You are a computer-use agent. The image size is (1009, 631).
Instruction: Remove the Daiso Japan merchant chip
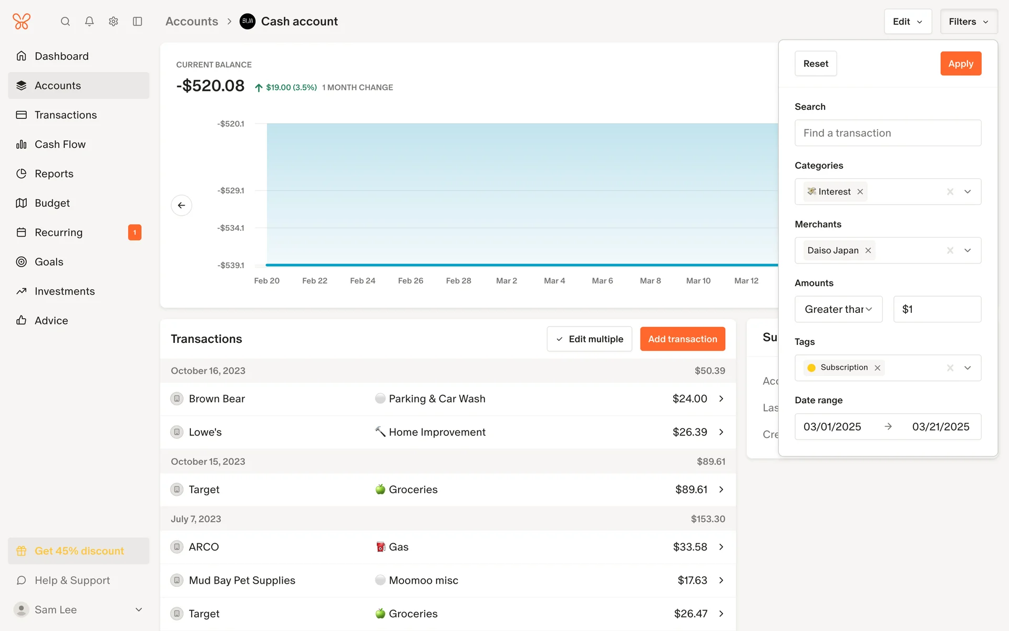[x=868, y=250]
